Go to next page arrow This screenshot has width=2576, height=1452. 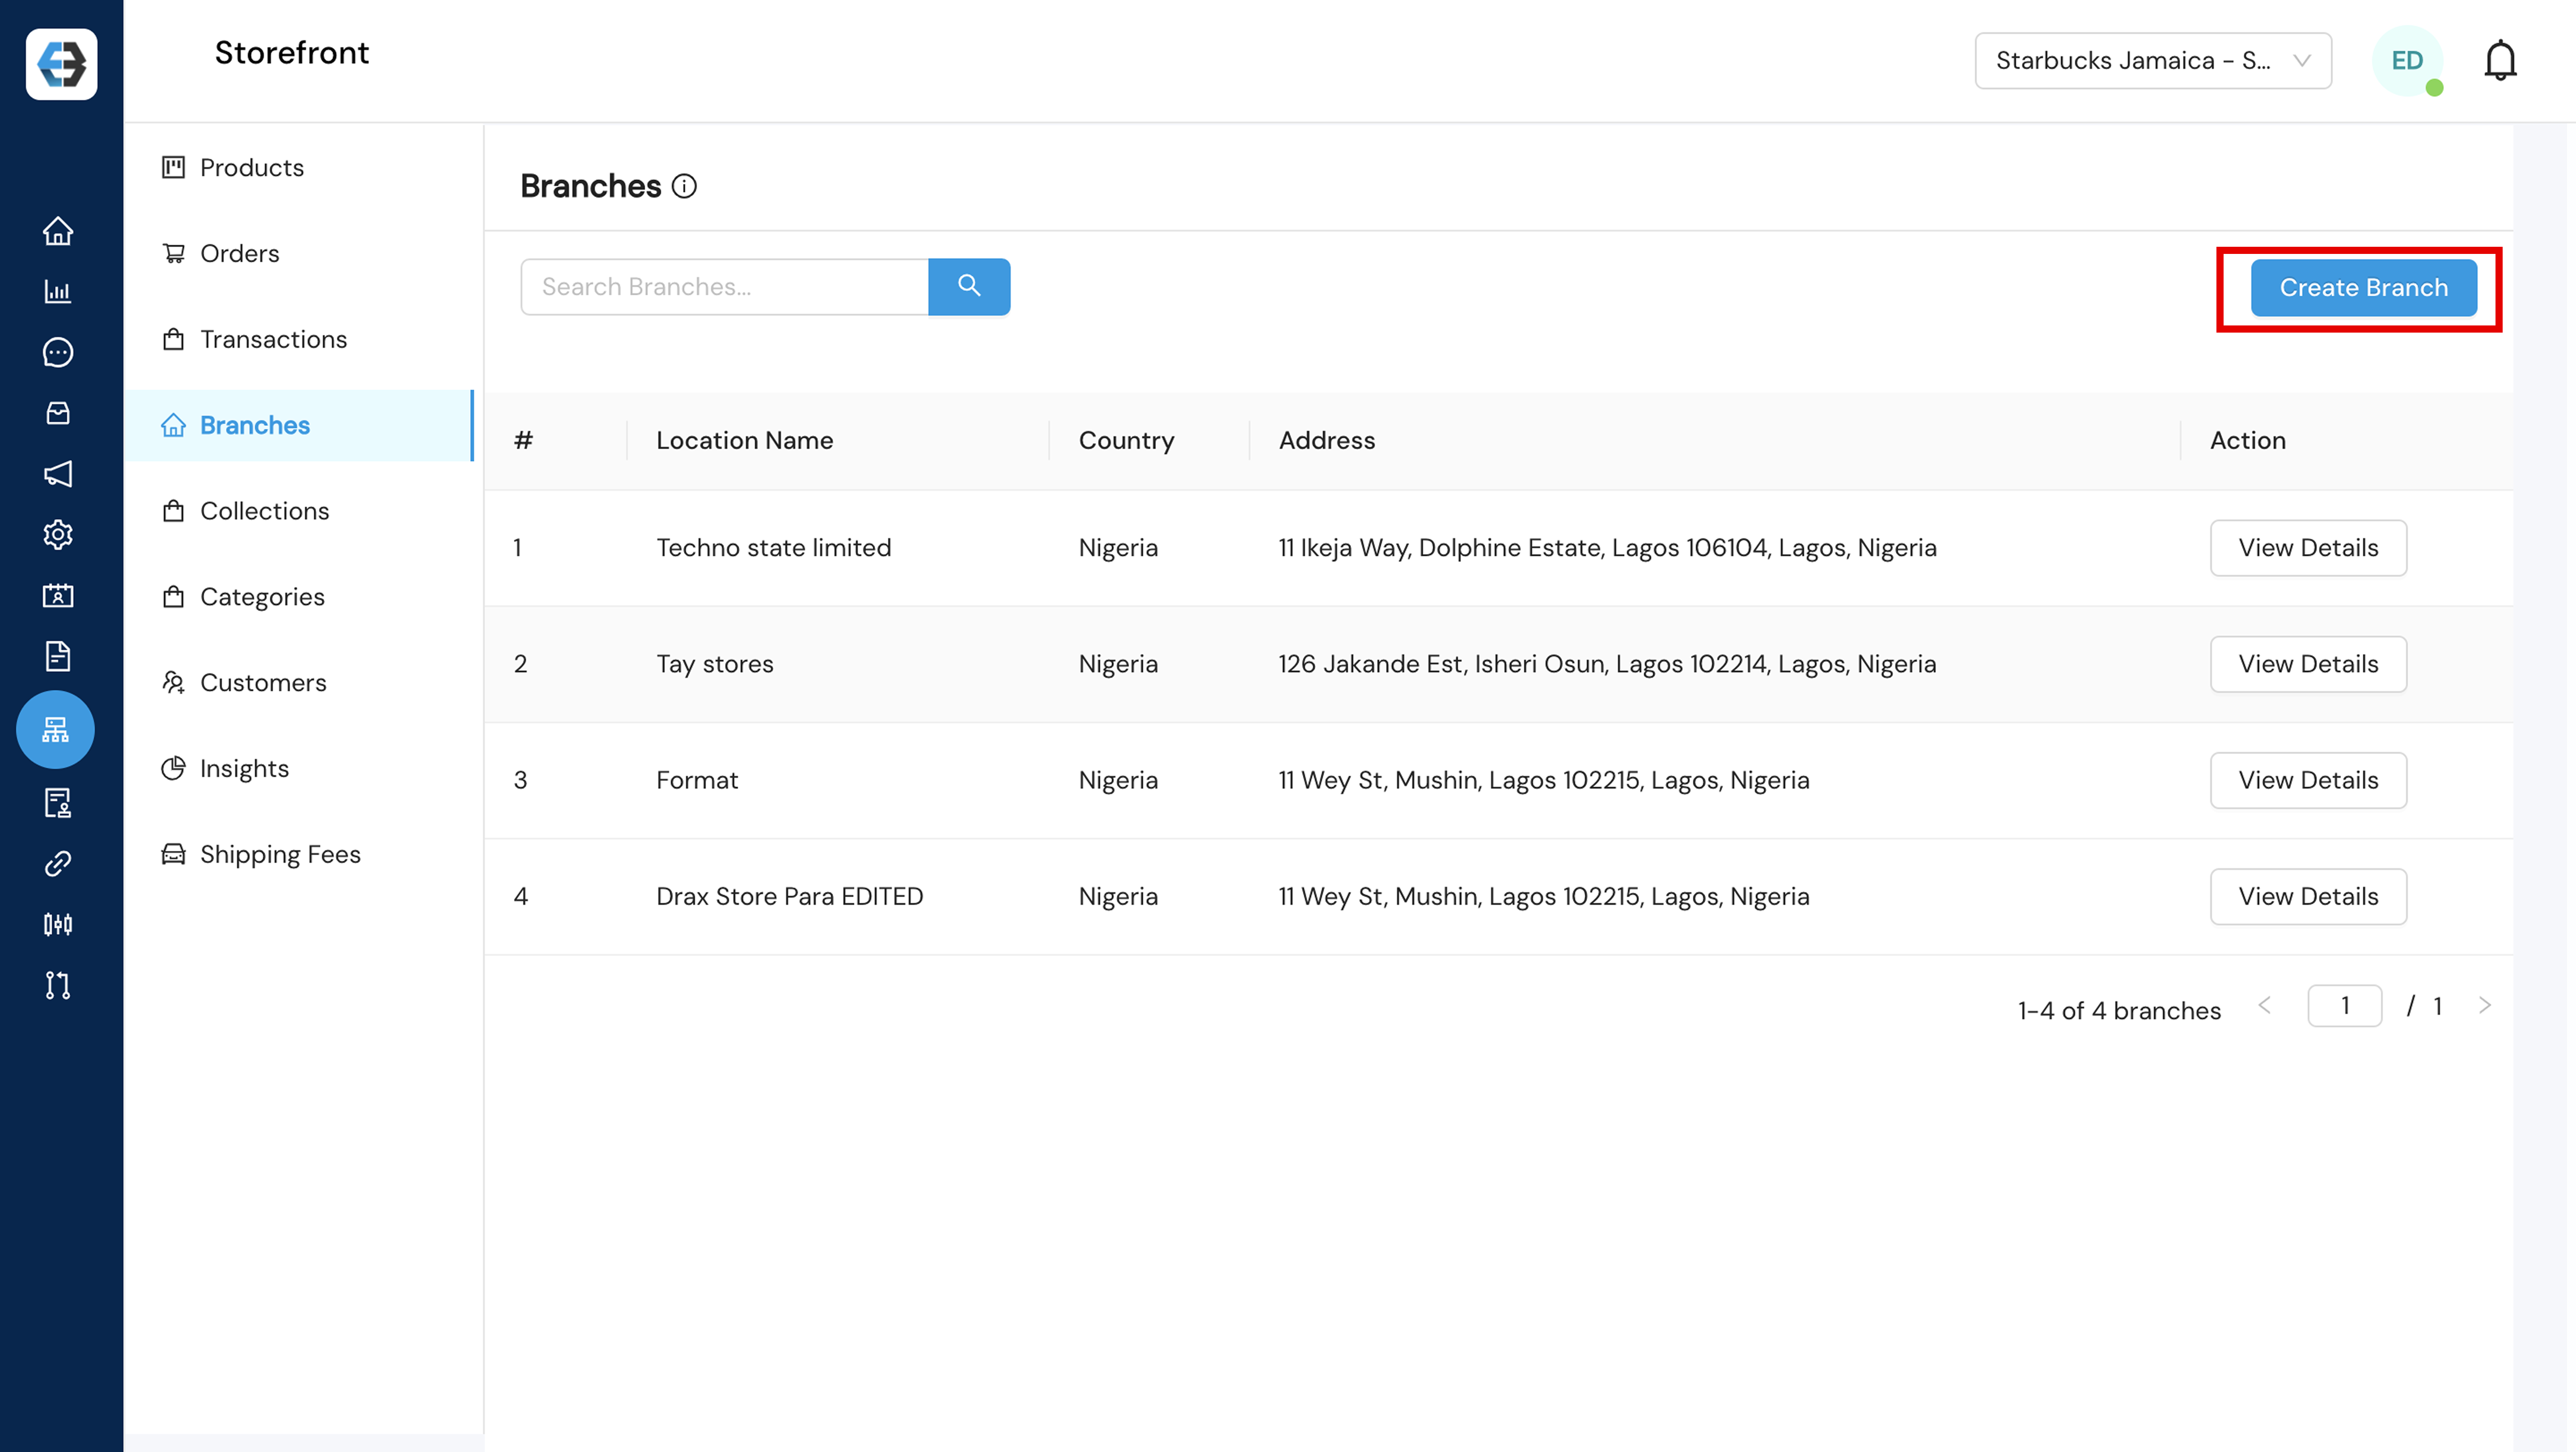tap(2484, 1005)
